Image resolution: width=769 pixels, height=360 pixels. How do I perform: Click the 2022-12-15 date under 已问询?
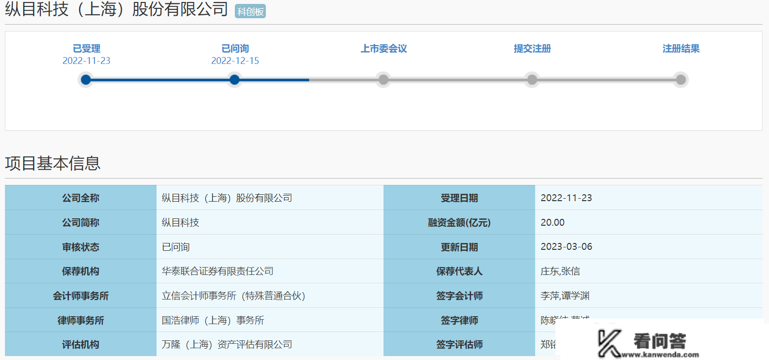(235, 61)
